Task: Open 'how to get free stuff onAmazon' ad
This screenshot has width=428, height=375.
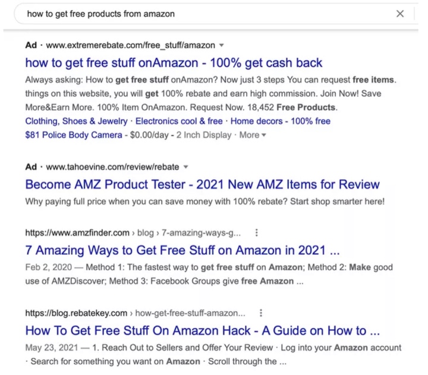Action: click(x=174, y=62)
